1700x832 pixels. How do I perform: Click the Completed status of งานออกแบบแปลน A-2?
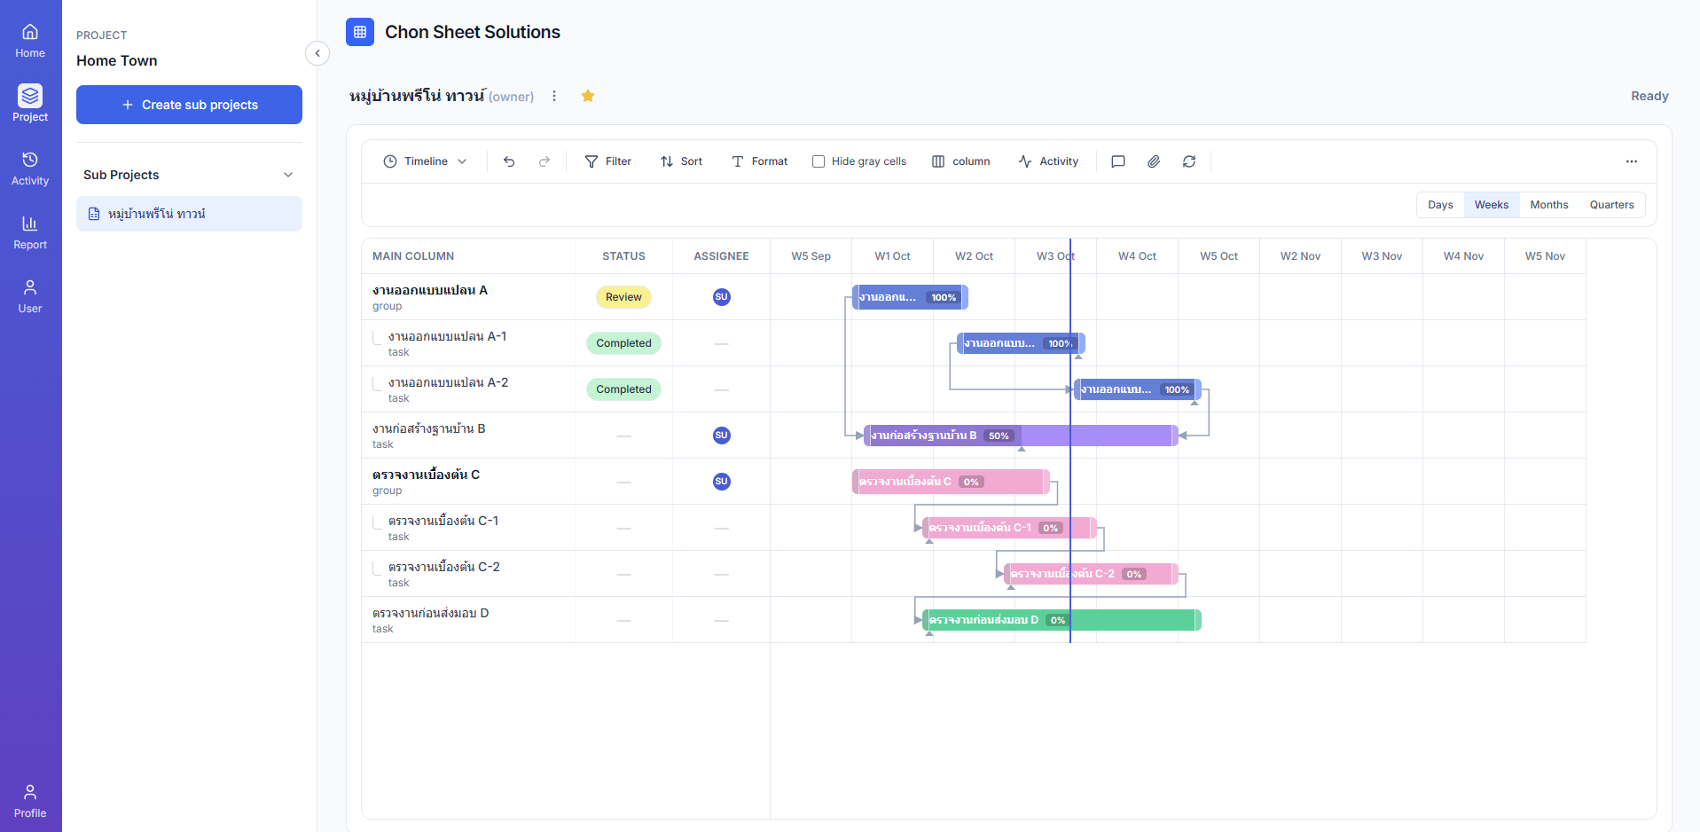pyautogui.click(x=623, y=389)
